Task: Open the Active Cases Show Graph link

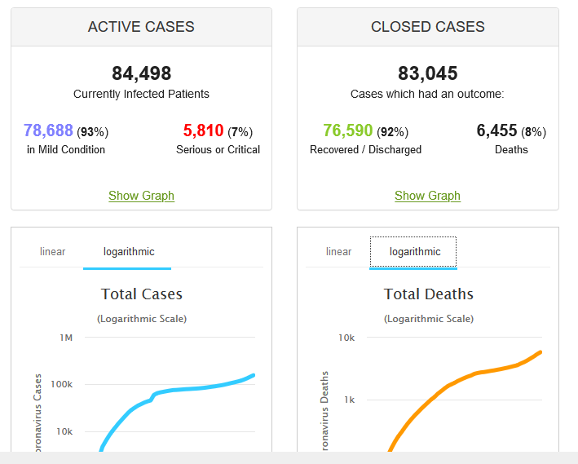Action: 141,196
